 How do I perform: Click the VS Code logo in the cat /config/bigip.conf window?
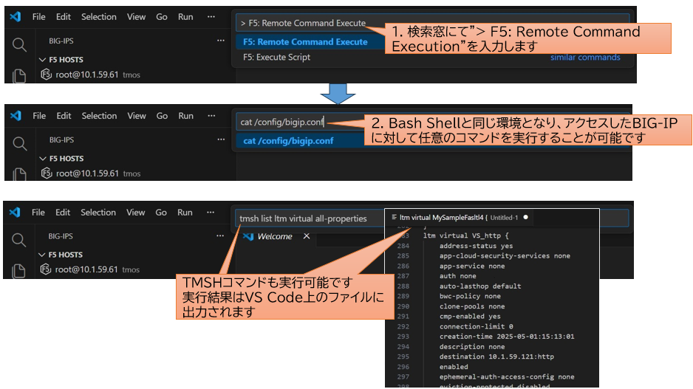pos(16,116)
